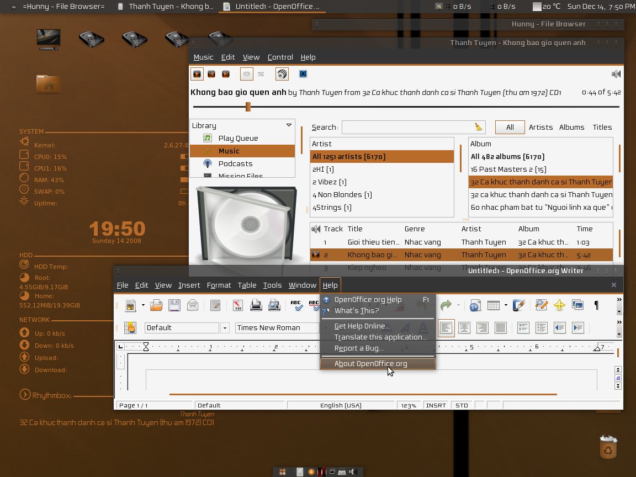Skip to next track in Rhythmbox
Viewport: 636px width, 477px height.
point(225,74)
